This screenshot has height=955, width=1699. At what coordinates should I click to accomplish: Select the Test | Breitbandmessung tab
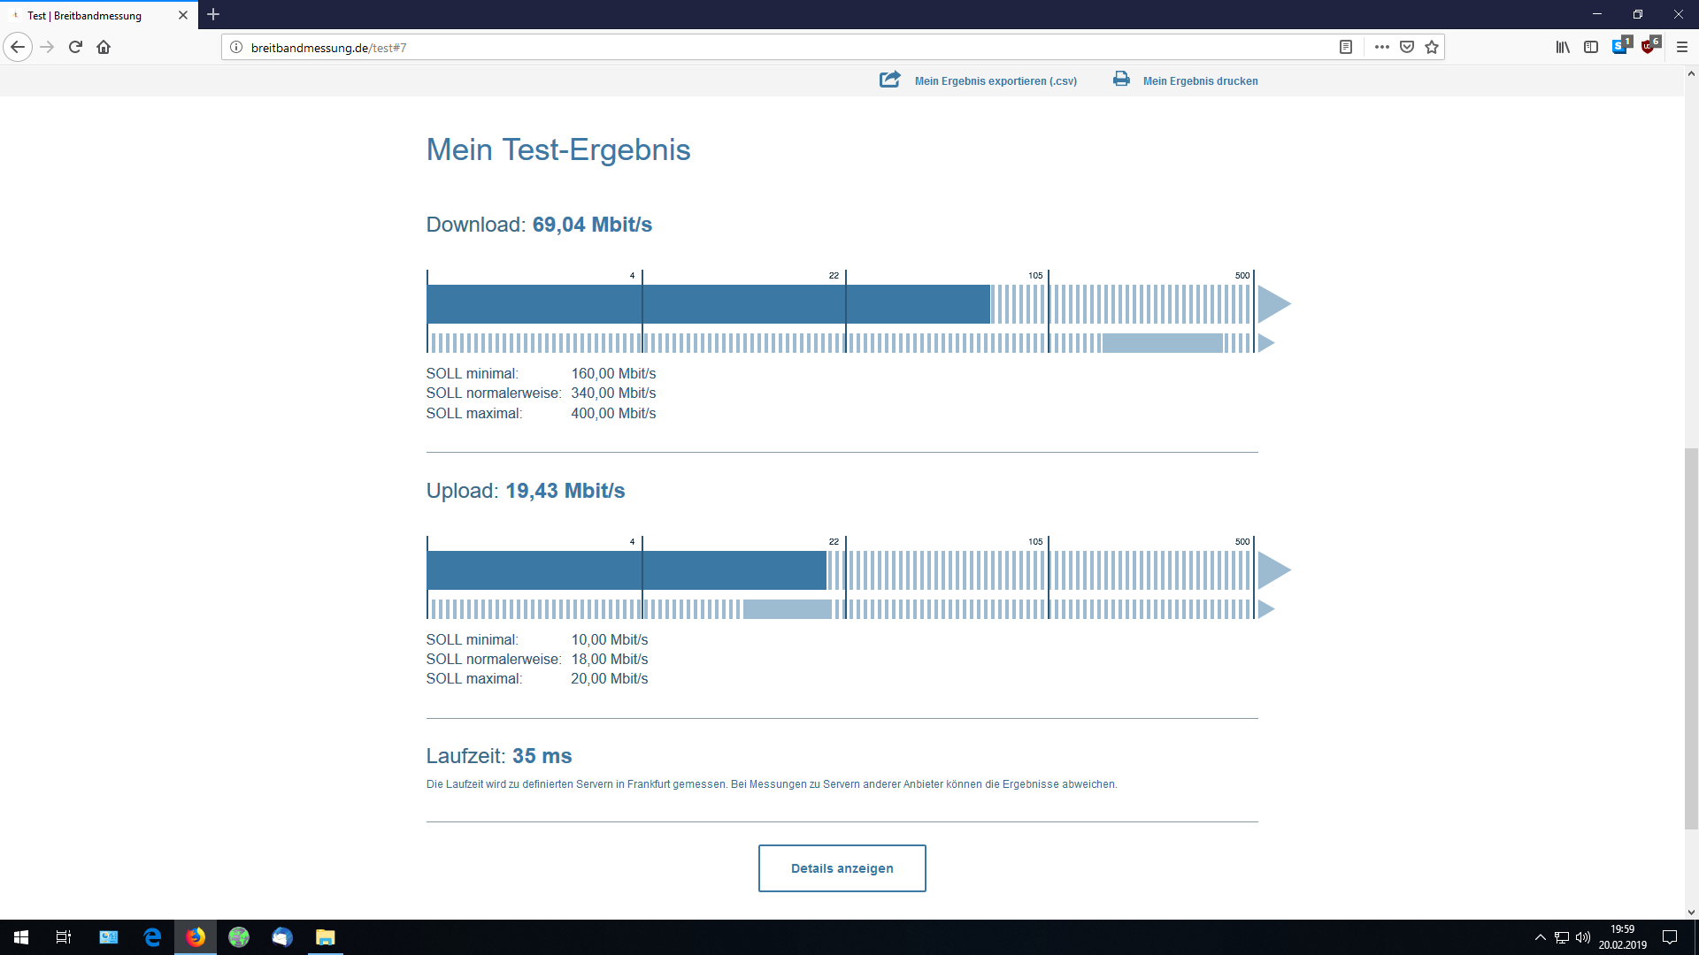(98, 15)
